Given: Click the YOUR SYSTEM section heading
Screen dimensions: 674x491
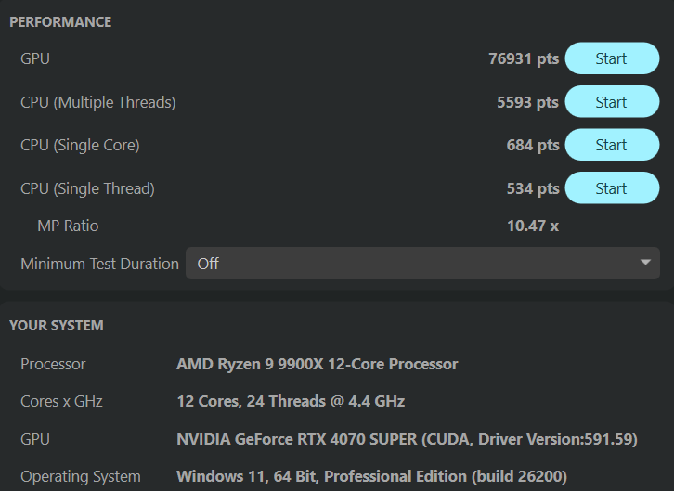Looking at the screenshot, I should tap(57, 326).
